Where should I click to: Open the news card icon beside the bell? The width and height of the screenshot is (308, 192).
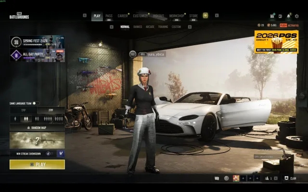(x=280, y=16)
